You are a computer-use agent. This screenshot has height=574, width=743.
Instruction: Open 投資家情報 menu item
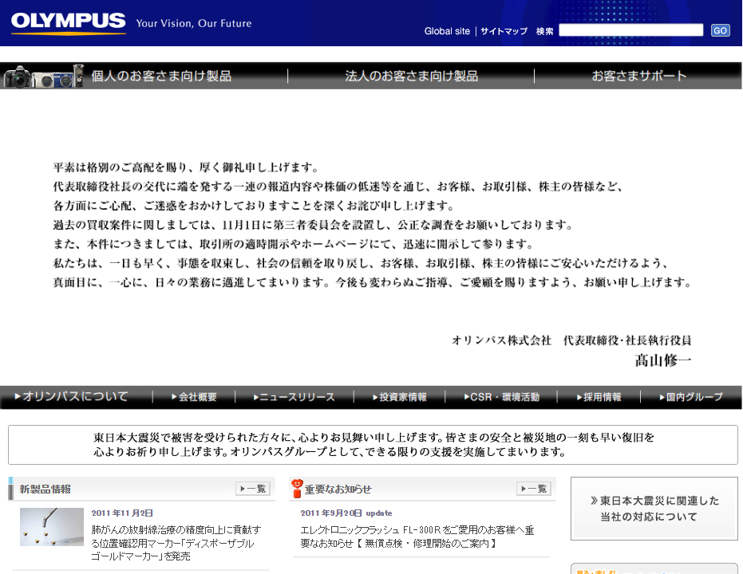(x=400, y=397)
